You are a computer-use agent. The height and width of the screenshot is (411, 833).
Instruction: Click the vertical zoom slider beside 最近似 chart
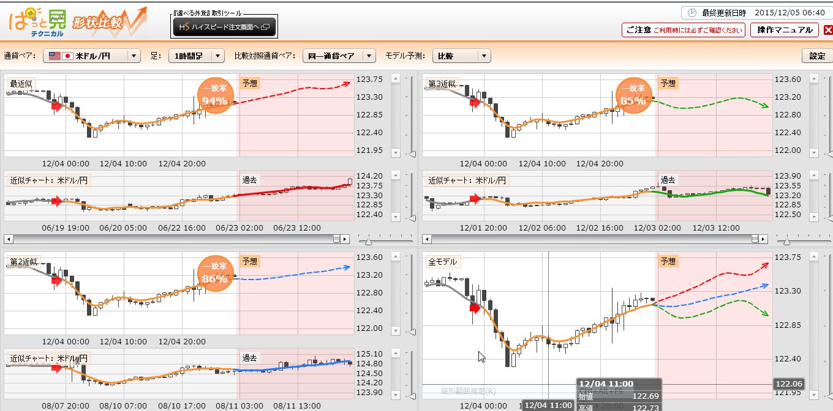pyautogui.click(x=412, y=153)
